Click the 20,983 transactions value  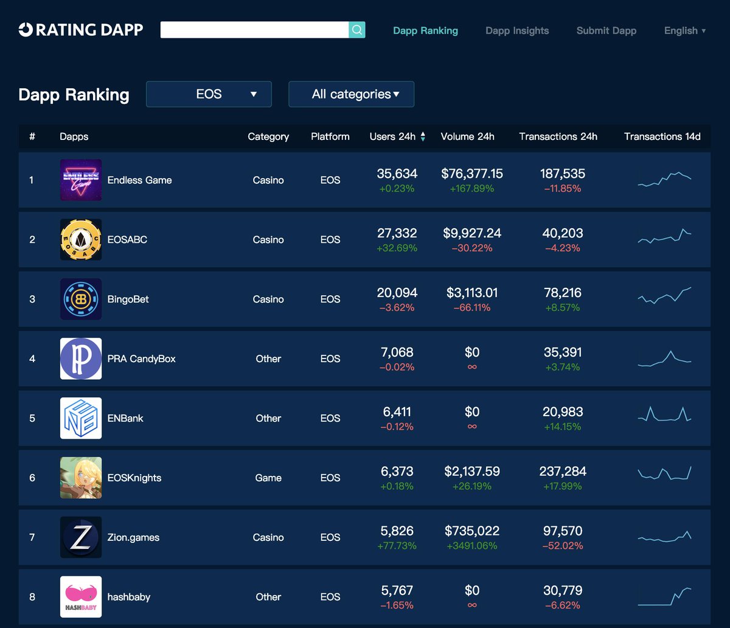pos(563,412)
